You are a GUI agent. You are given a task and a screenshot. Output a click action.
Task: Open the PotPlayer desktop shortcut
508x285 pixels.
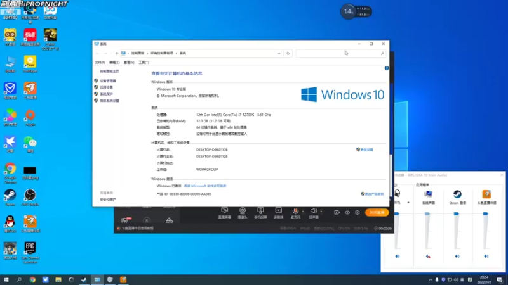point(30,64)
